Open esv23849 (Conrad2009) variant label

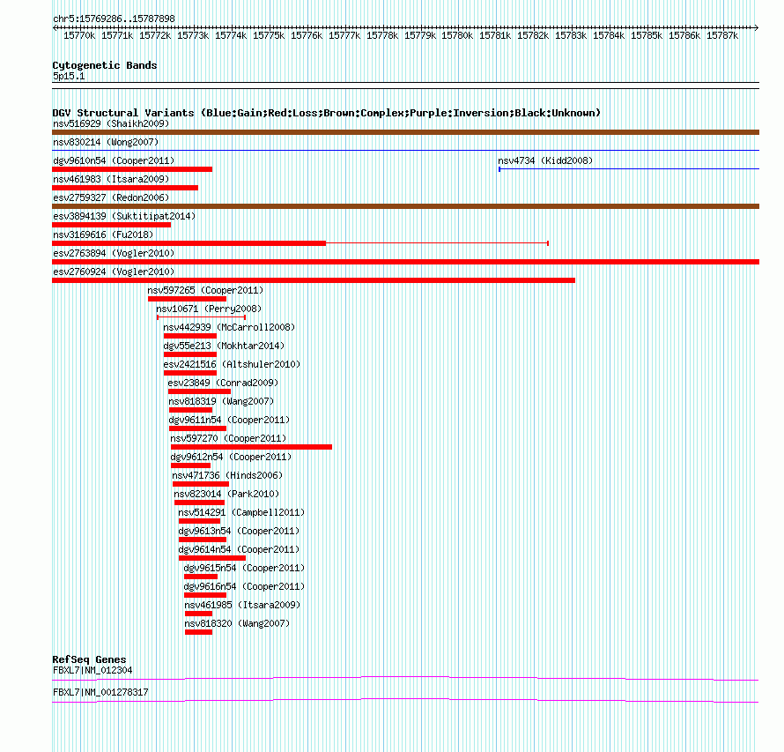223,383
